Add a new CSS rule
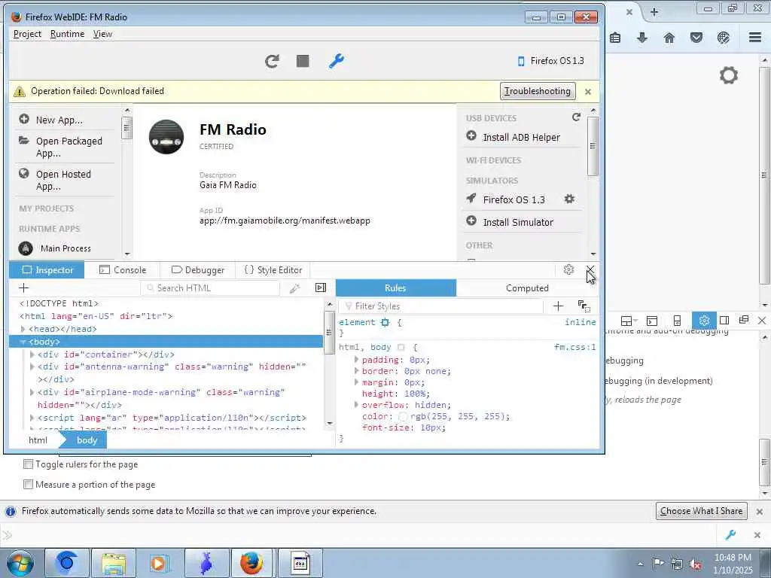This screenshot has height=578, width=771. (558, 306)
